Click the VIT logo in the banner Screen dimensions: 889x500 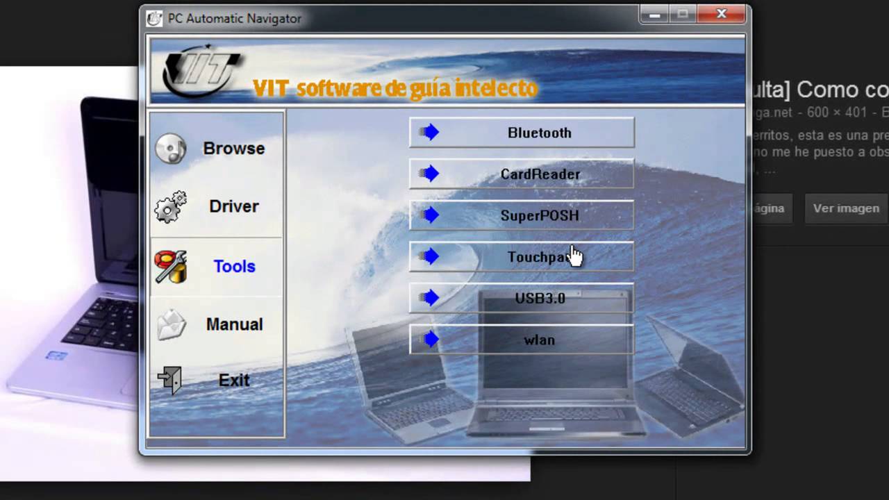pyautogui.click(x=201, y=72)
